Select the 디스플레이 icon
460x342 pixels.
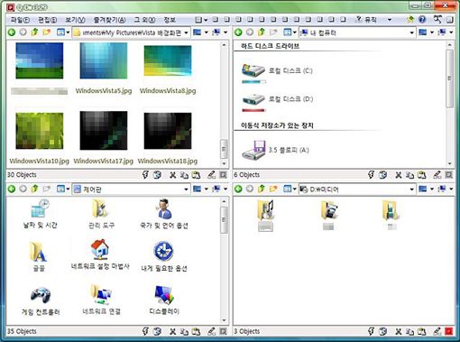click(164, 295)
